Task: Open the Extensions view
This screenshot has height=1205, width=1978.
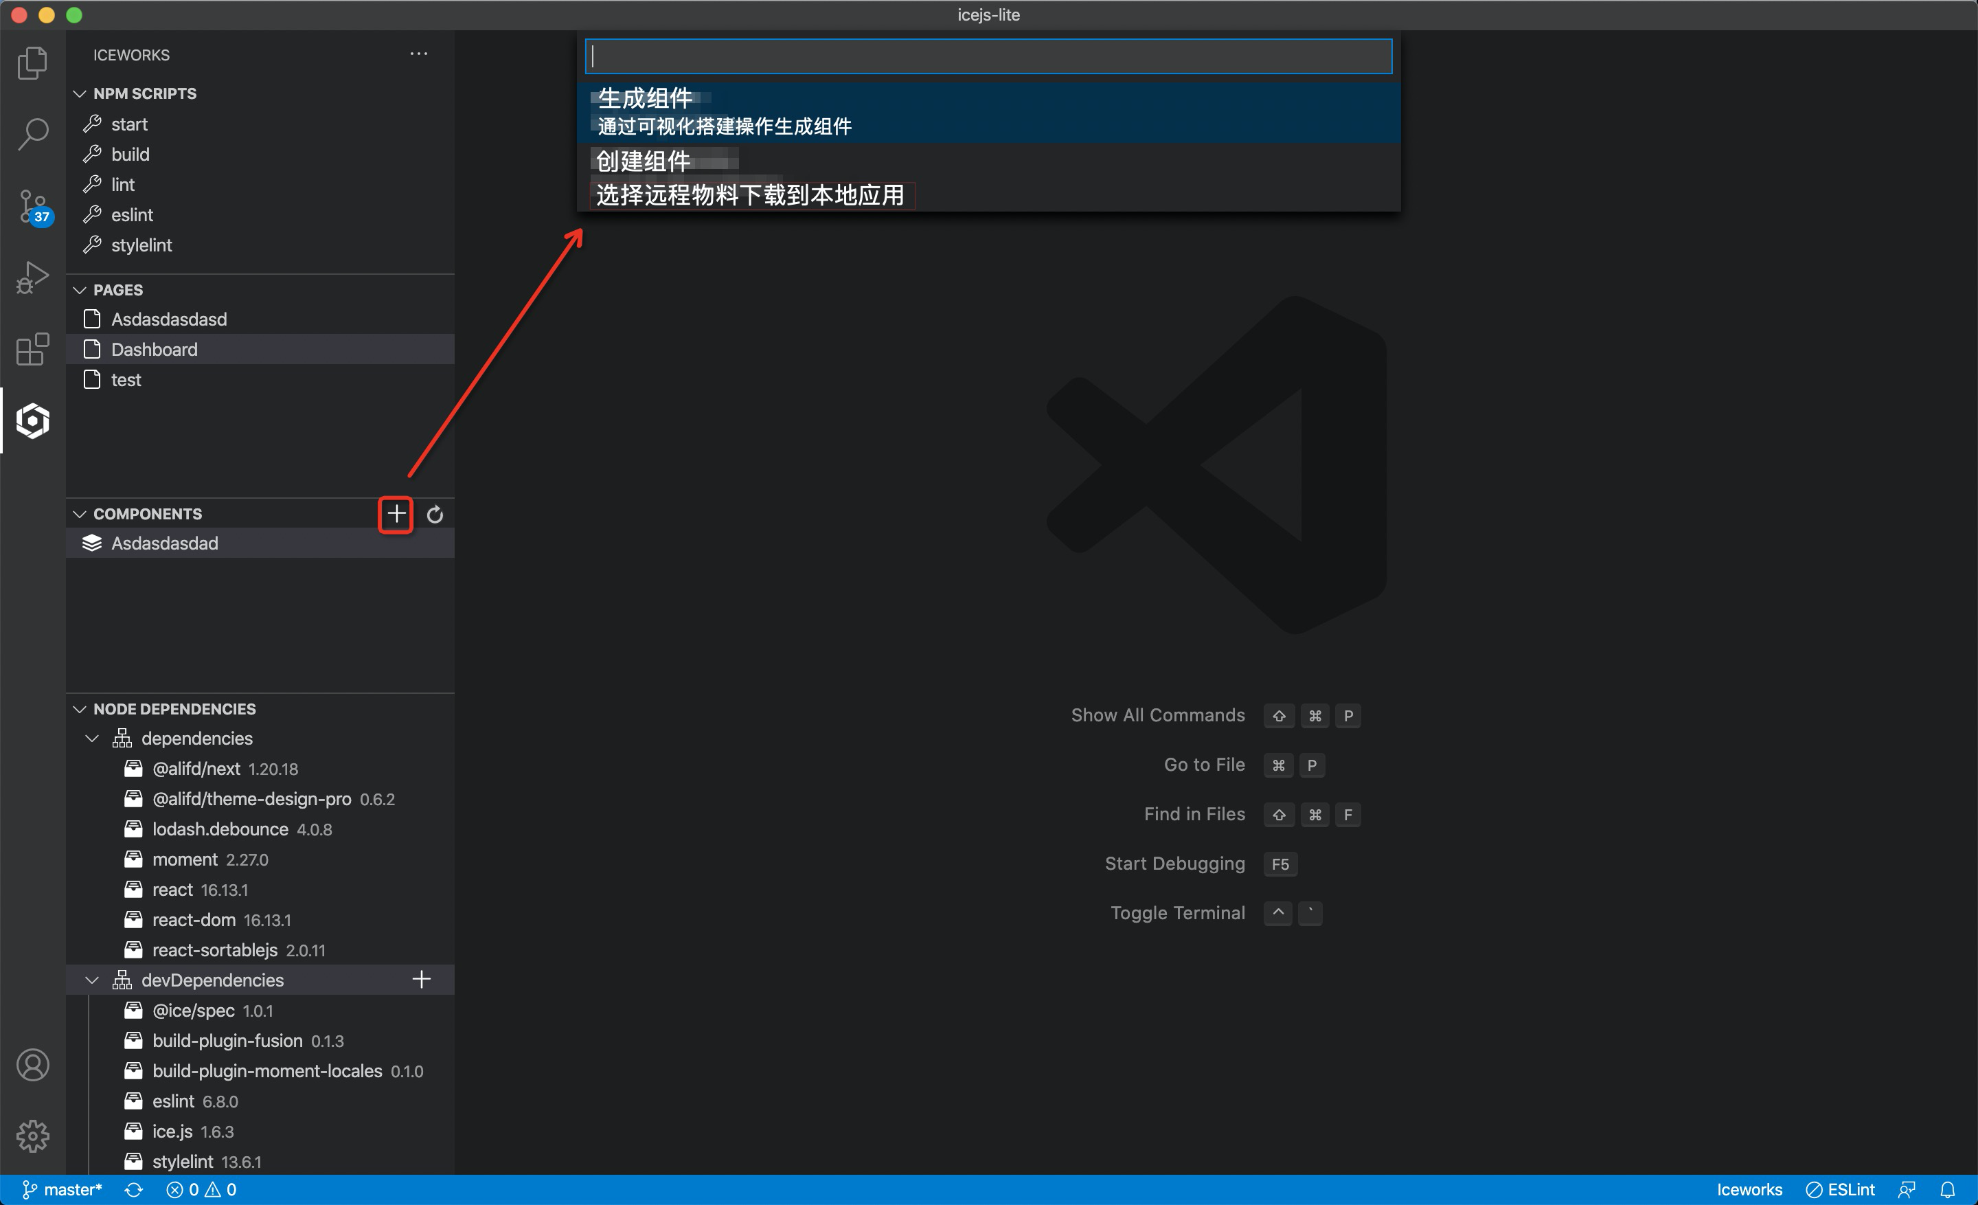Action: (x=32, y=349)
